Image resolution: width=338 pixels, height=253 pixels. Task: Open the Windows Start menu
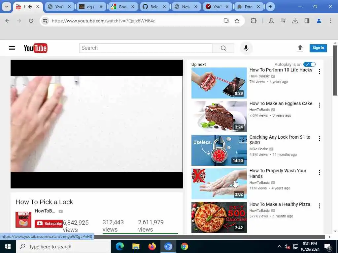click(x=8, y=246)
